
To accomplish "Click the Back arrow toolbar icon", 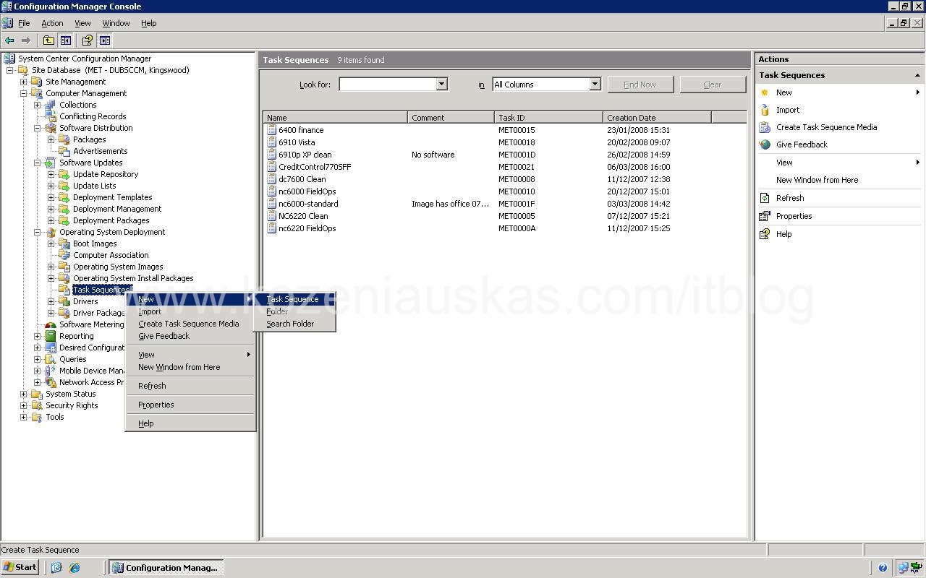I will (x=9, y=40).
